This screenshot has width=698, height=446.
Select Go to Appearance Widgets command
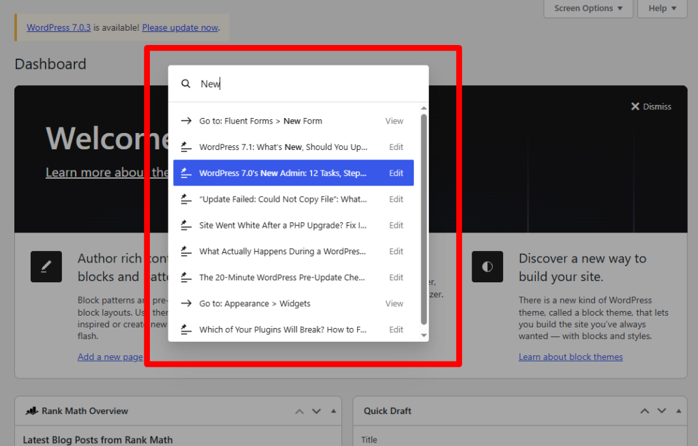(293, 303)
